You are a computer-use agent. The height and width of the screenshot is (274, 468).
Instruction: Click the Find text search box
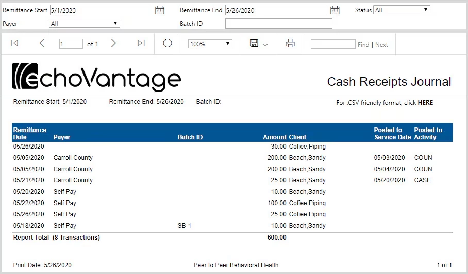pos(333,44)
